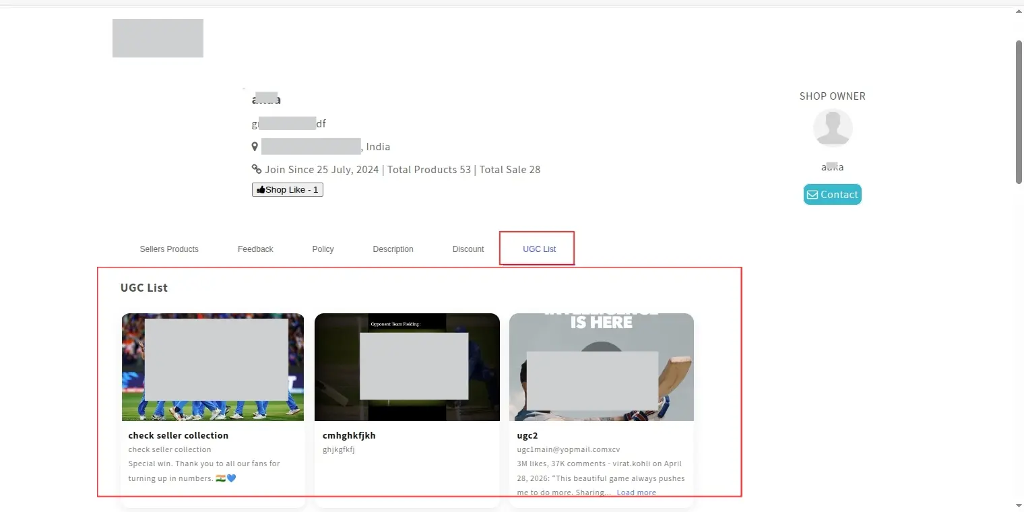The image size is (1024, 512).
Task: Click the shop owner avatar icon
Action: tap(833, 128)
